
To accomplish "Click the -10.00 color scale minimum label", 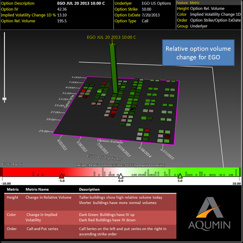I will tap(6, 184).
